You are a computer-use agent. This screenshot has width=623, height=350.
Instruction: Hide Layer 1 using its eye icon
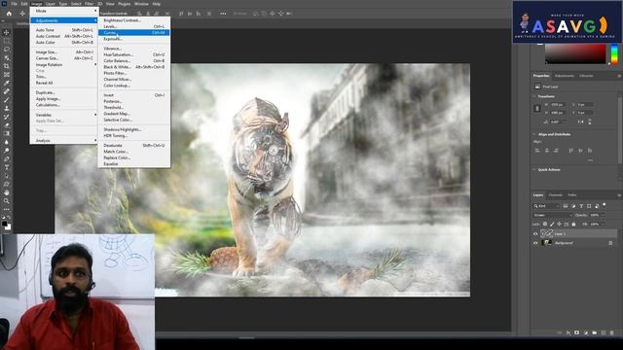[535, 233]
